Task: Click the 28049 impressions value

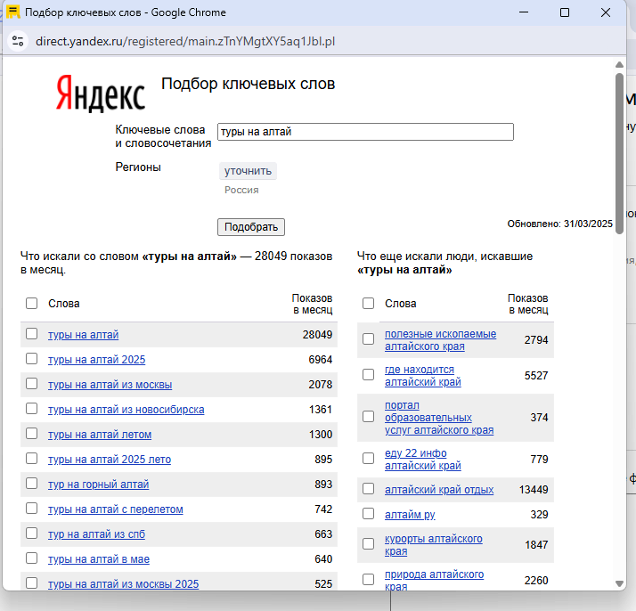Action: tap(318, 335)
